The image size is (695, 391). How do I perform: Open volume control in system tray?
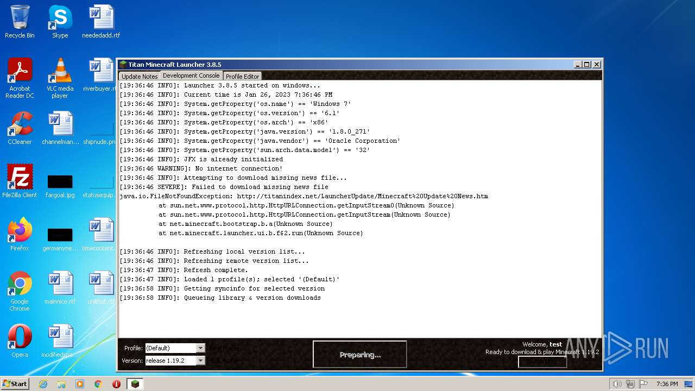(x=617, y=384)
